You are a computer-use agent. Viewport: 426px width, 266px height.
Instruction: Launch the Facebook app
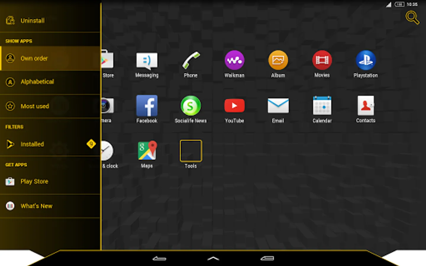pos(147,106)
